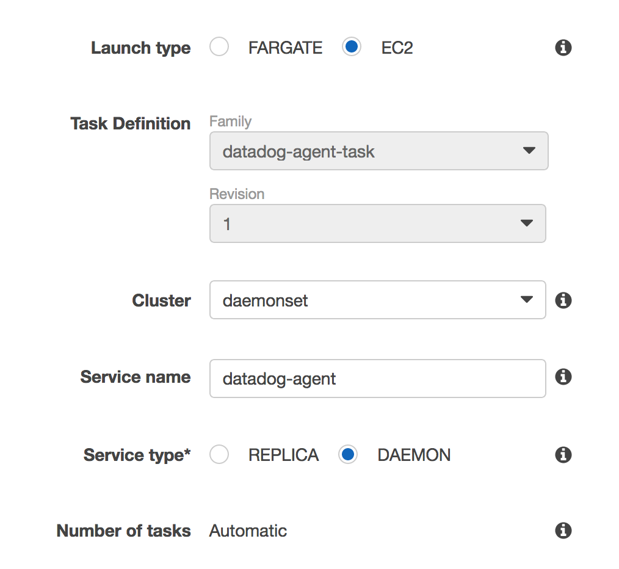Click into the Service name text field
The width and height of the screenshot is (619, 569).
tap(377, 379)
